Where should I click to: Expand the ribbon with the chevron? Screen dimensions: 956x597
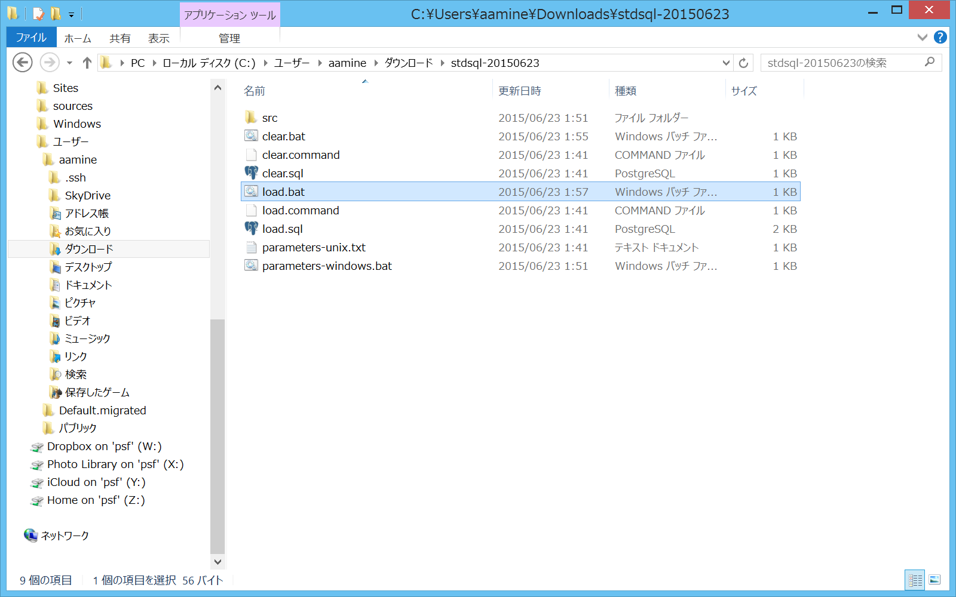coord(922,38)
